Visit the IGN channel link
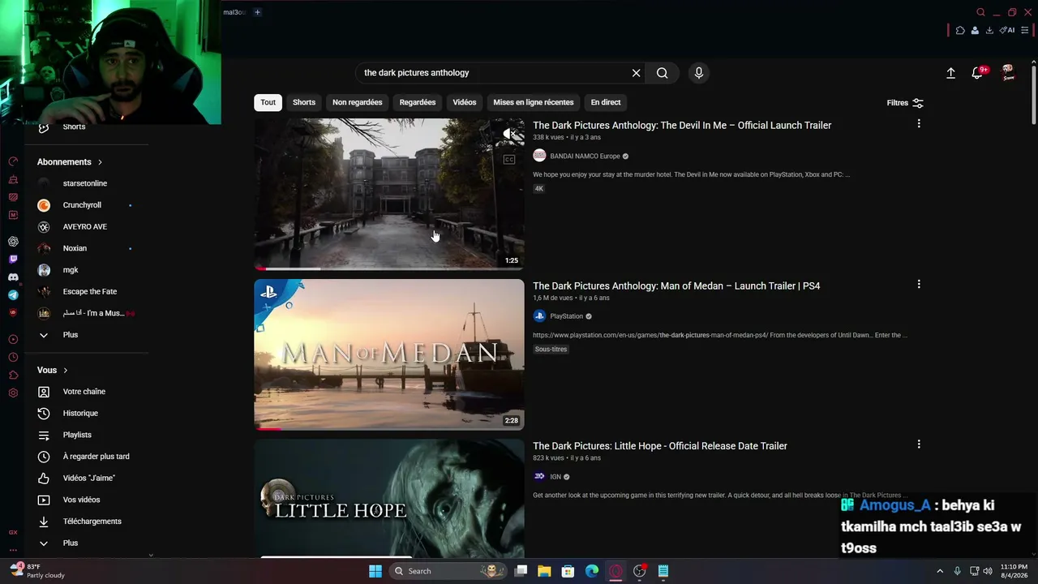Image resolution: width=1038 pixels, height=584 pixels. [x=555, y=477]
